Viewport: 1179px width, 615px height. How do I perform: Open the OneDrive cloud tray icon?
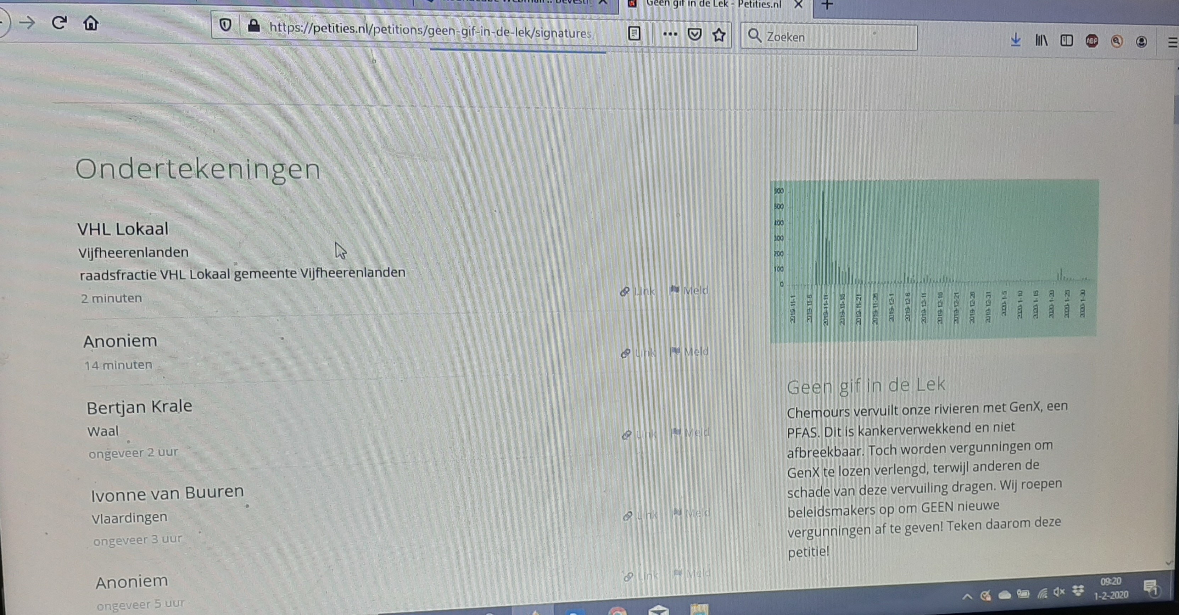1005,594
